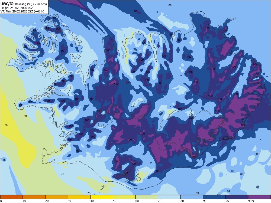271x203 pixels.
Task: Click the legend tick label '80'
Action: (x=182, y=201)
